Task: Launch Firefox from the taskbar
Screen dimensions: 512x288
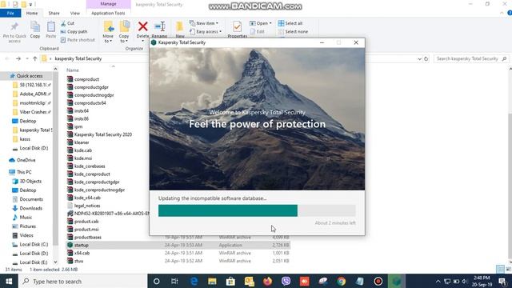Action: click(x=267, y=281)
